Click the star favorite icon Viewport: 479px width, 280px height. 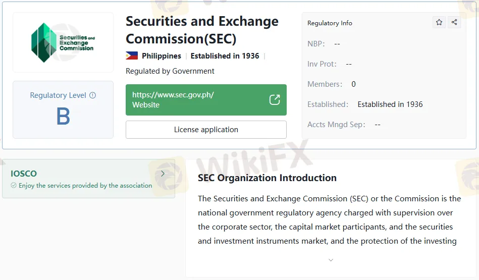(x=439, y=22)
